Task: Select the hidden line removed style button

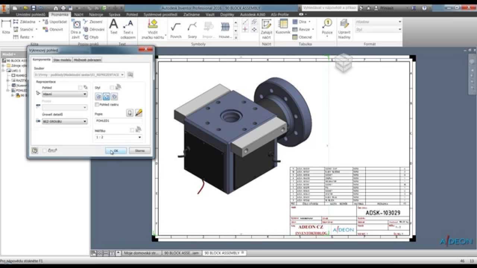Action: pyautogui.click(x=106, y=96)
